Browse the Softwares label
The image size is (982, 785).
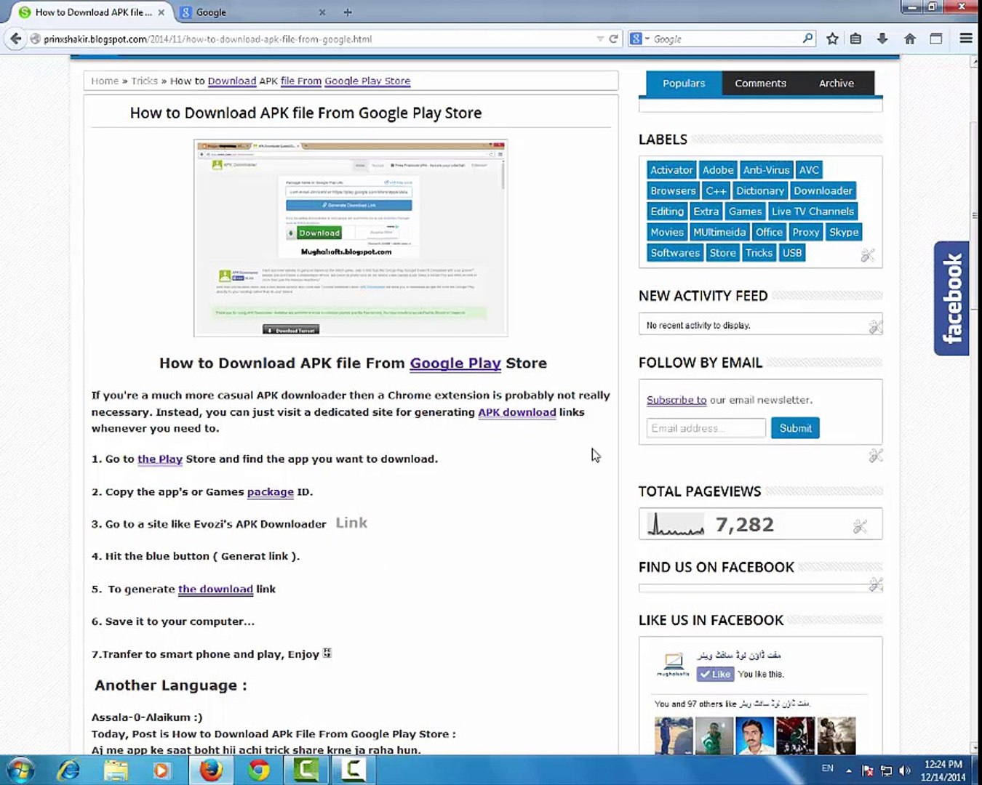click(x=675, y=253)
